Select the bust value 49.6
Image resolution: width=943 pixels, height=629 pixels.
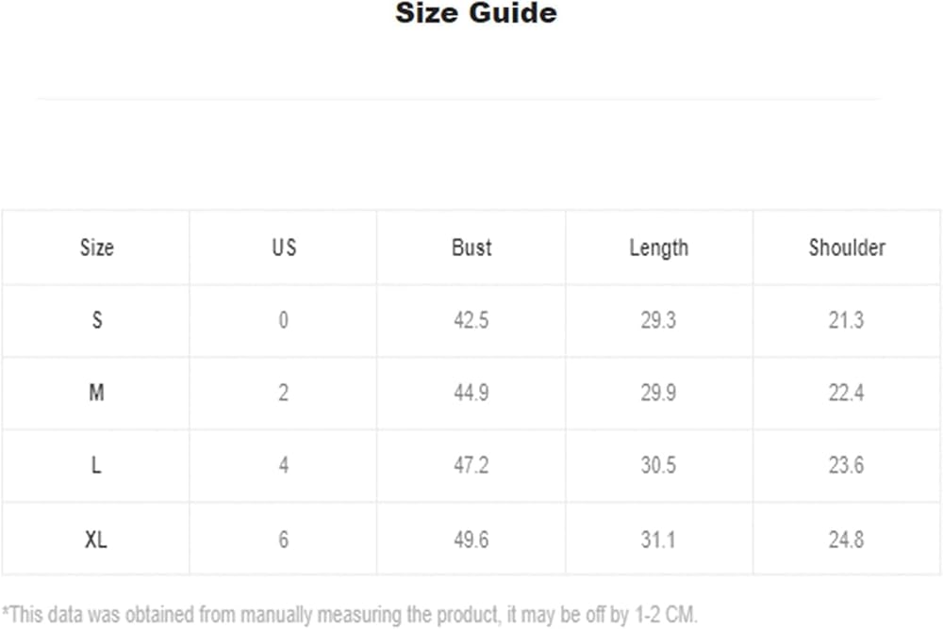pos(471,539)
